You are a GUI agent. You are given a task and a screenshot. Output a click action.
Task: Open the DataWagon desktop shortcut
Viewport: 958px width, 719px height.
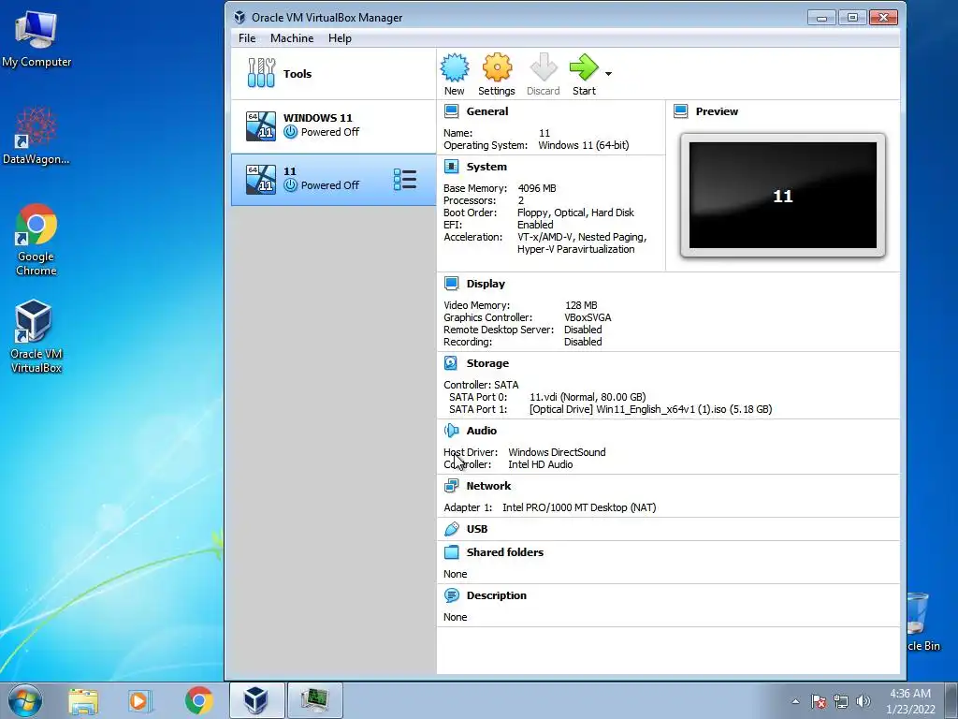[x=36, y=136]
